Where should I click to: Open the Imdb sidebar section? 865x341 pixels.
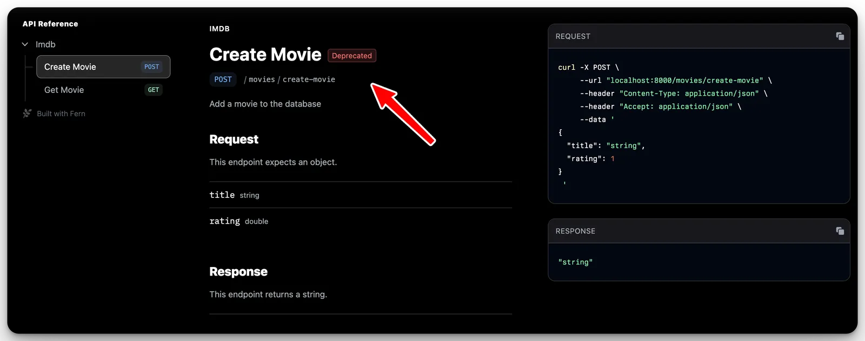pos(45,44)
